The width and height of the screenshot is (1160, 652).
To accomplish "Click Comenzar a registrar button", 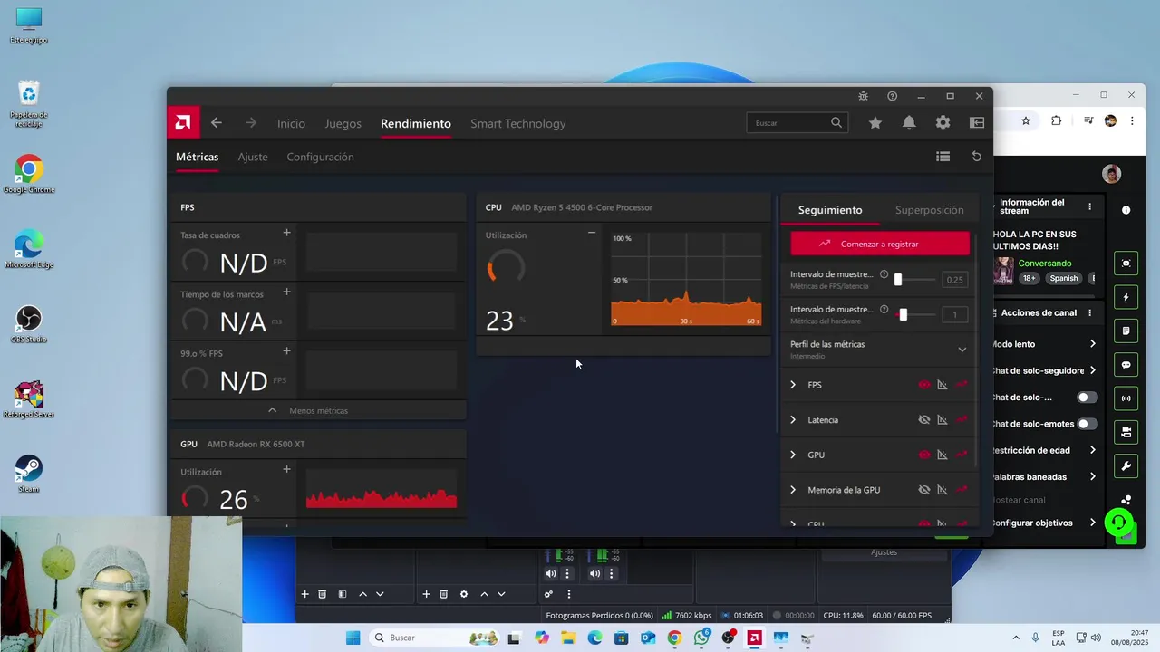I will [x=880, y=244].
